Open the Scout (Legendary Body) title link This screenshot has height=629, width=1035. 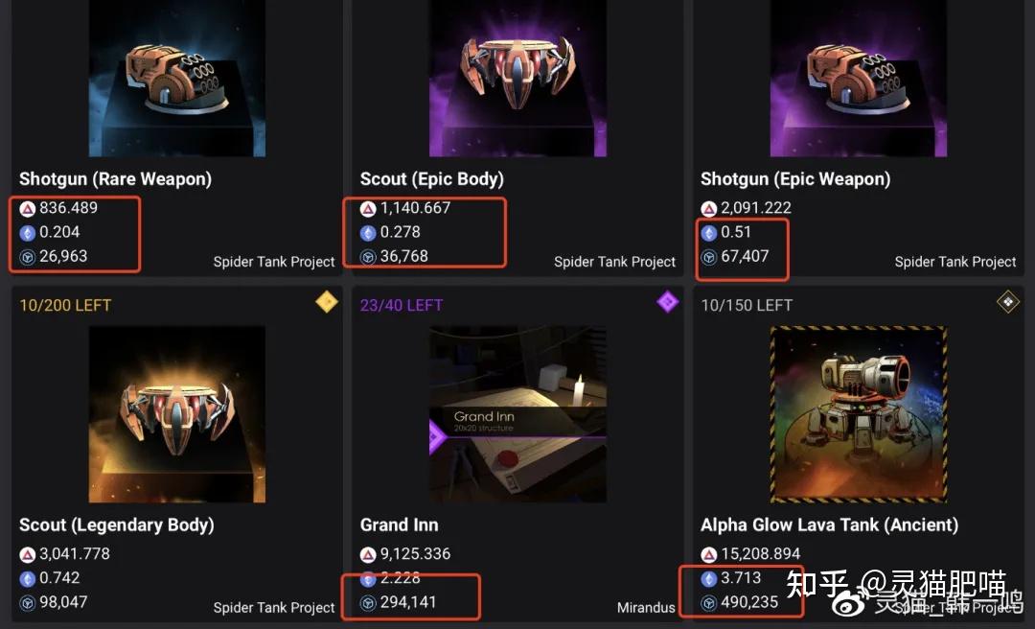click(117, 525)
